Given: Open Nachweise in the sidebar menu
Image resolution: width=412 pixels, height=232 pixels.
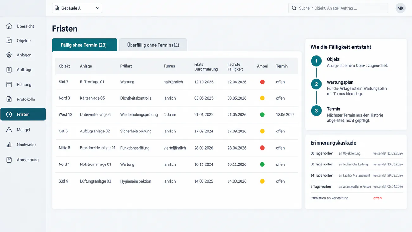Looking at the screenshot, I should [x=23, y=145].
